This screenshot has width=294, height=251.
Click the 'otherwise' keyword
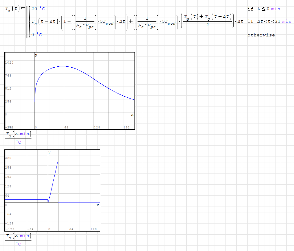261,35
